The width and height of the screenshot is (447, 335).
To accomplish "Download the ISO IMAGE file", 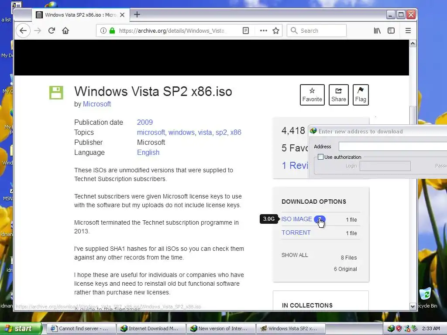I will click(297, 219).
